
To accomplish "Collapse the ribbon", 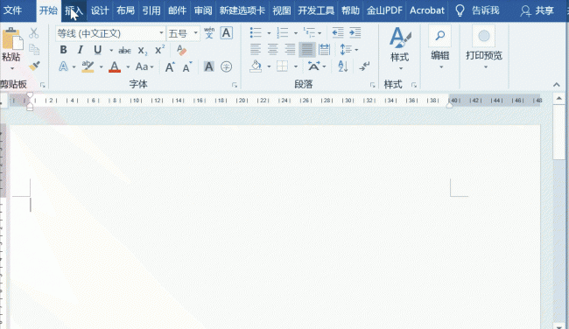I will pos(557,85).
